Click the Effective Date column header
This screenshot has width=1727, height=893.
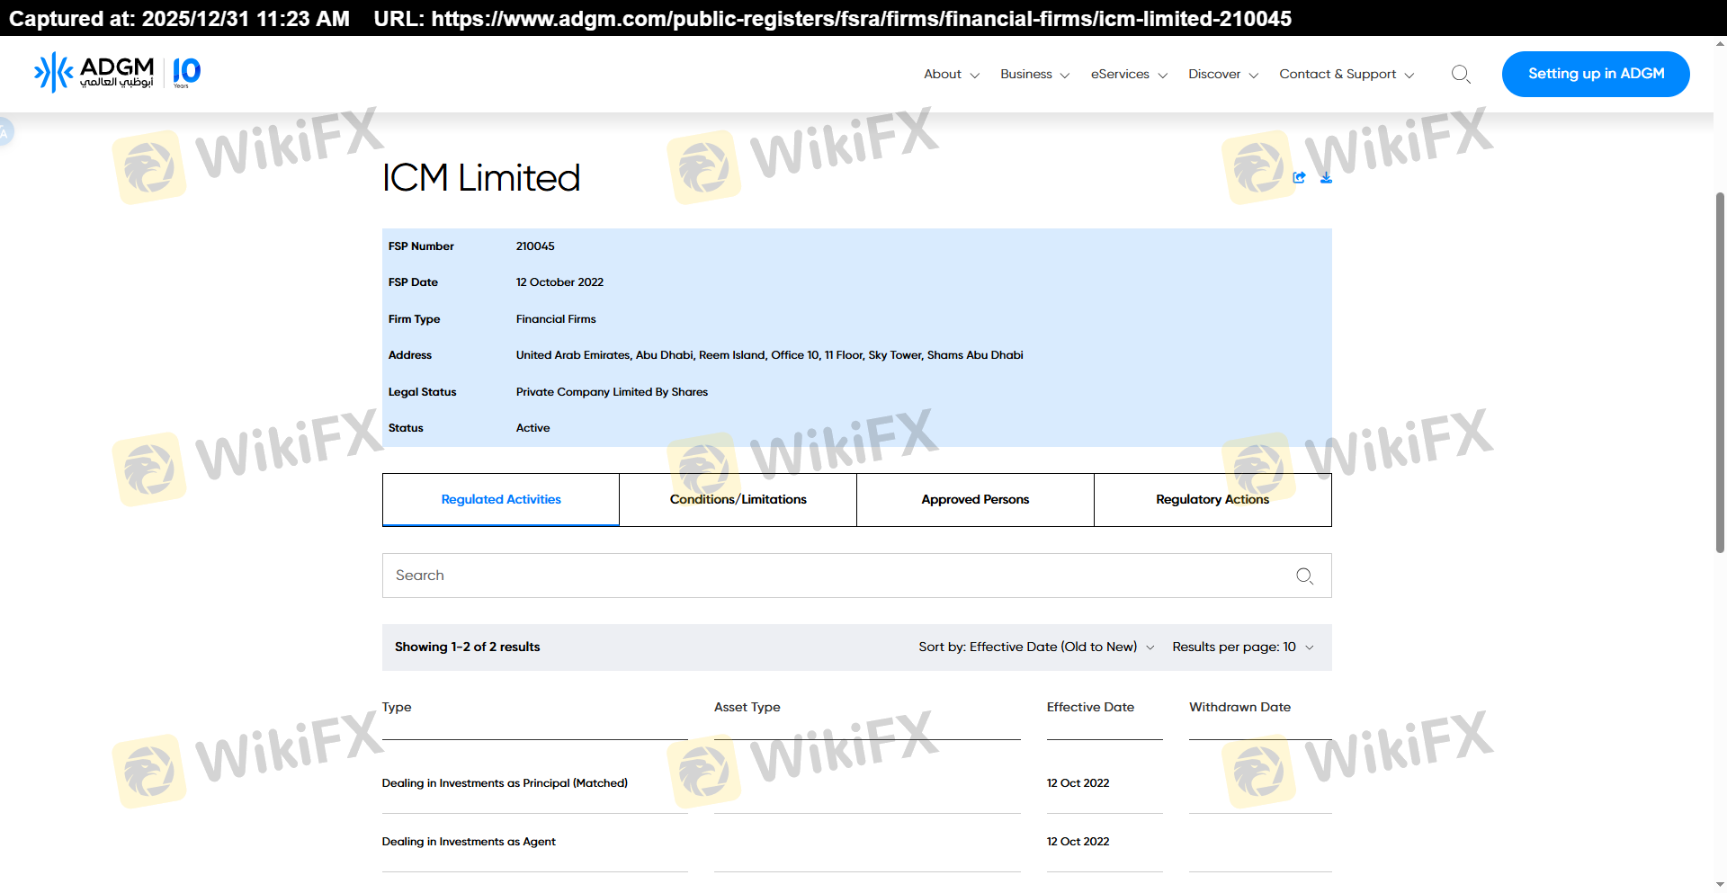coord(1090,707)
